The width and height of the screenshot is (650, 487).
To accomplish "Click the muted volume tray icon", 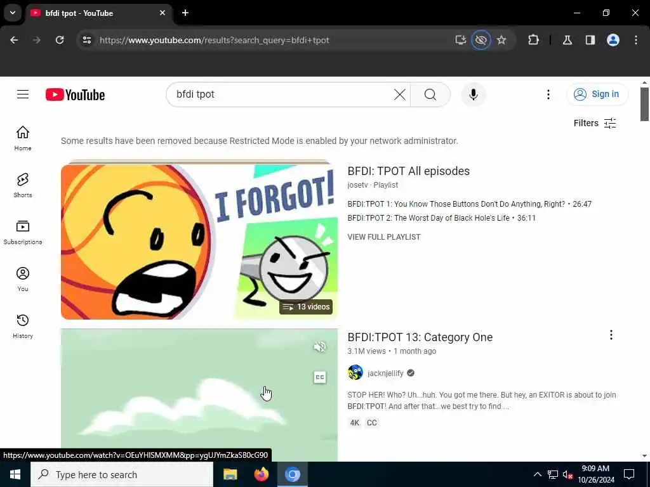I will (x=567, y=474).
